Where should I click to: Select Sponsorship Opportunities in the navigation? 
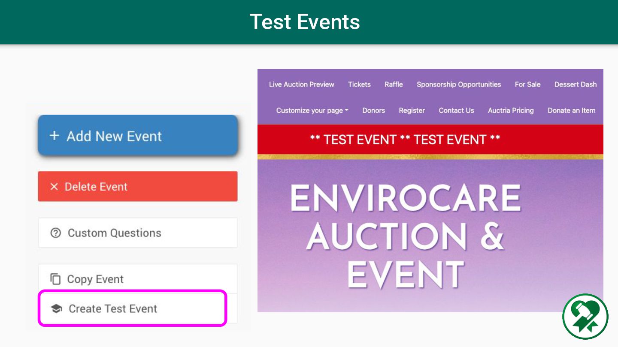[x=459, y=84]
